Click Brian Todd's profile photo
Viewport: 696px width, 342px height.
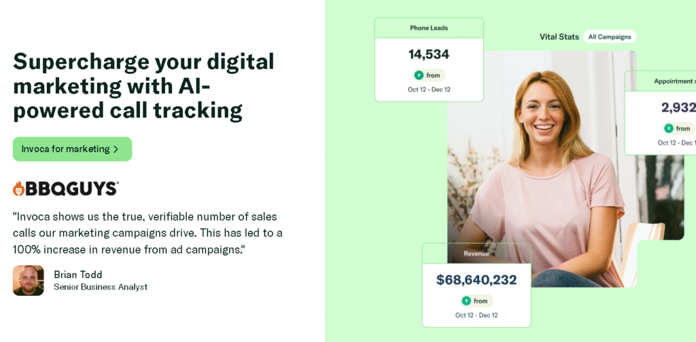pos(28,280)
